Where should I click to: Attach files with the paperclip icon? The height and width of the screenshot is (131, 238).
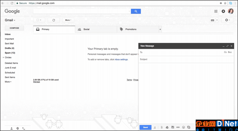pyautogui.click(x=162, y=127)
